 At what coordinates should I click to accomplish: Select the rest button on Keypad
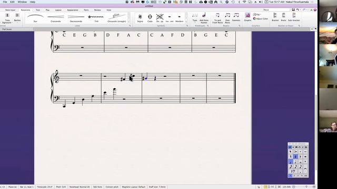[x=293, y=171]
